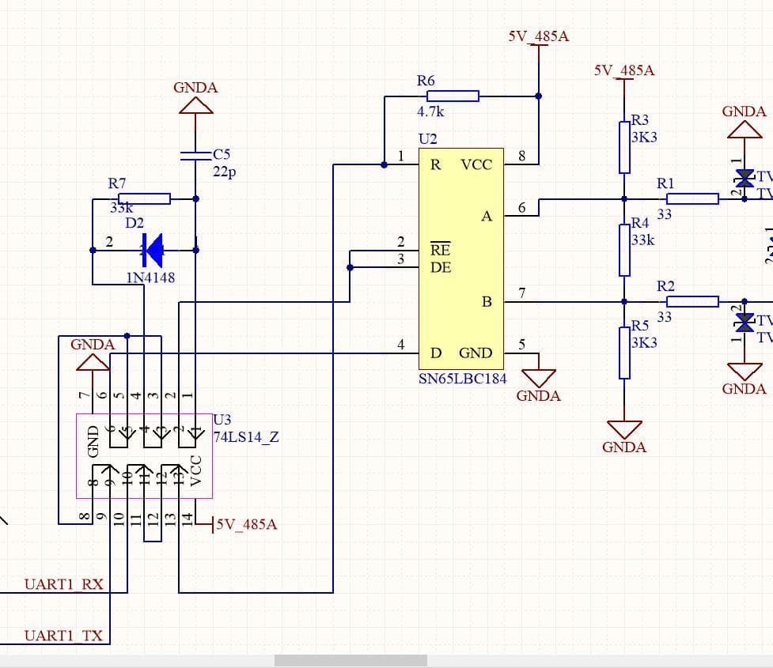Click the A pin label in U2
Image resolution: width=773 pixels, height=668 pixels.
click(x=487, y=217)
